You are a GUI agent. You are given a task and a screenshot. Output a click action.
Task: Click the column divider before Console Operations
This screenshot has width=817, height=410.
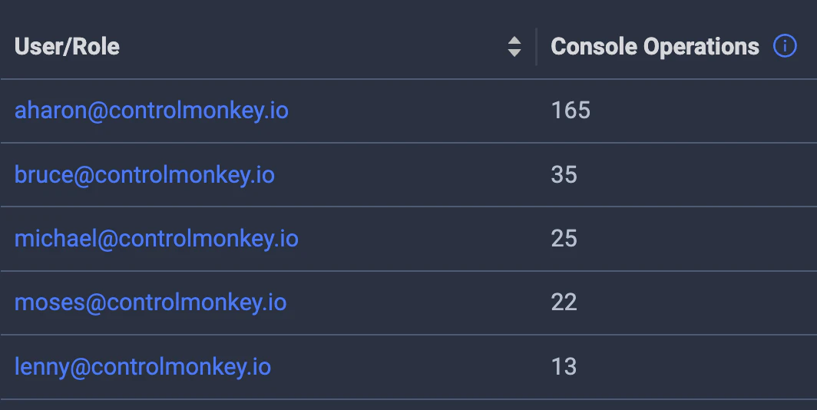point(536,47)
